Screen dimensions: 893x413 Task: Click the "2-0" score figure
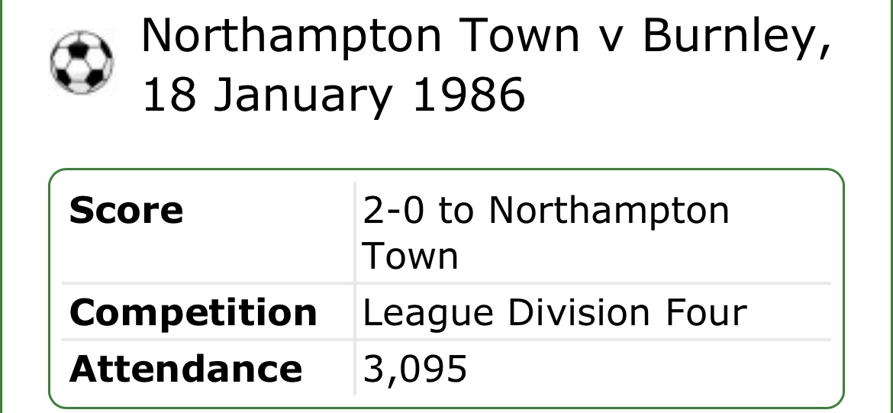click(x=394, y=211)
